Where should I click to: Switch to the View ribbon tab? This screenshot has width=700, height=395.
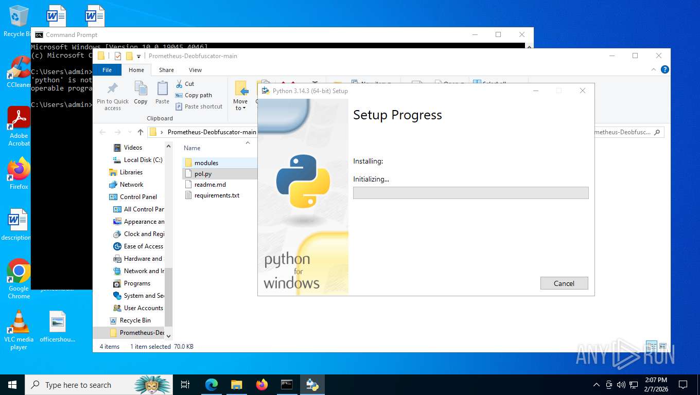(x=195, y=70)
